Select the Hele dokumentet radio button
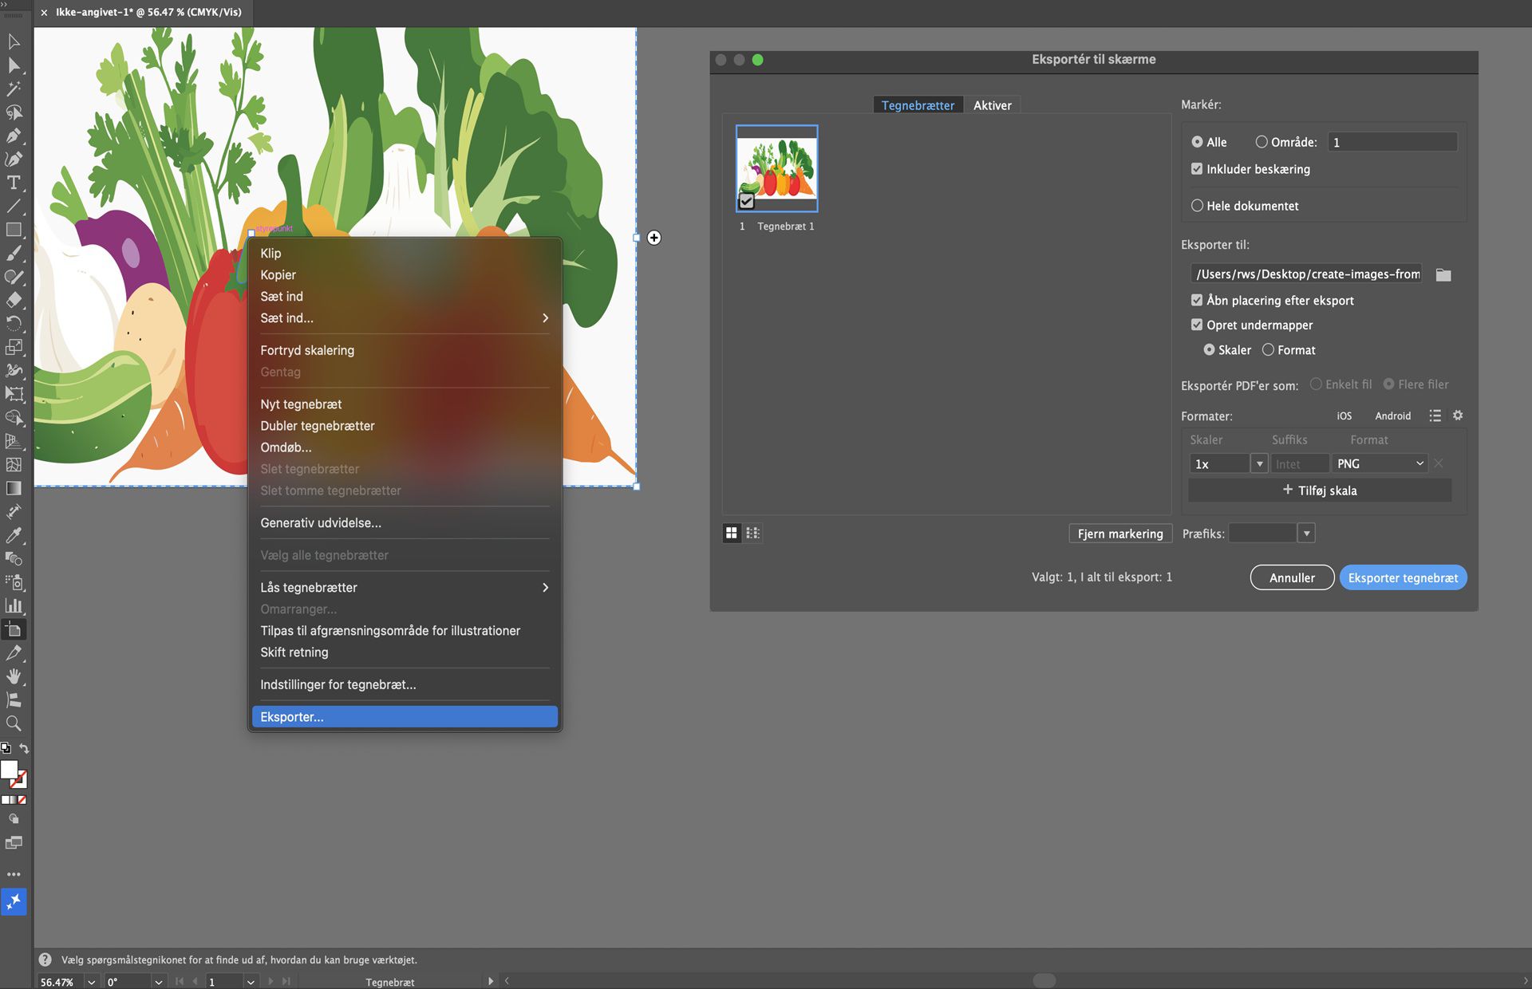Viewport: 1532px width, 989px height. [x=1197, y=206]
